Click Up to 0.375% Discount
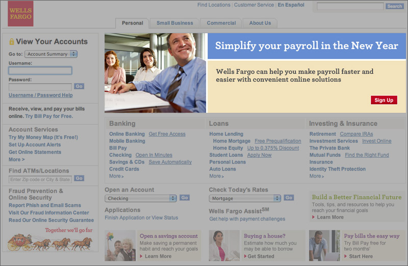Screen dimensions: 408x266 (273, 148)
